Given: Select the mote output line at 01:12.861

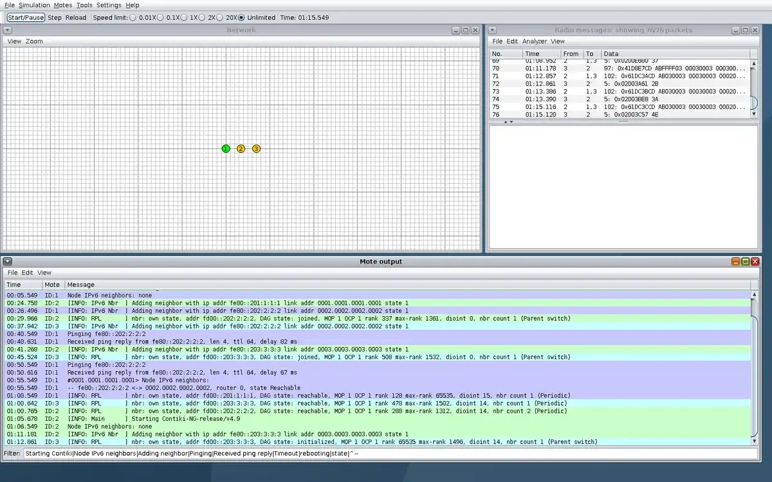Looking at the screenshot, I should (x=378, y=442).
